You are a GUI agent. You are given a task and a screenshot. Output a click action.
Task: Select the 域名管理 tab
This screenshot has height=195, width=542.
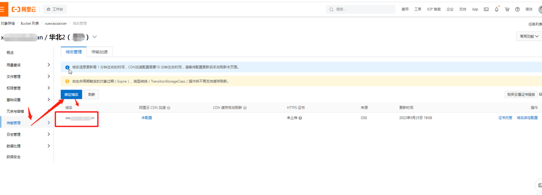pyautogui.click(x=74, y=52)
